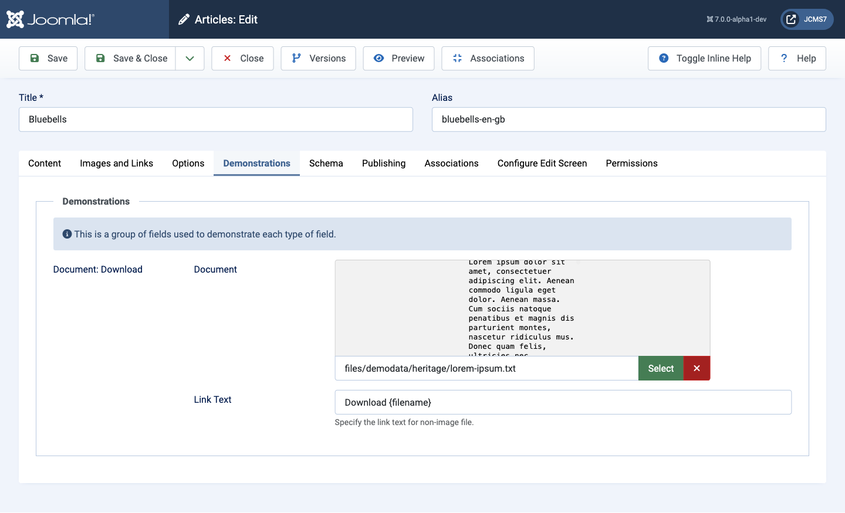Switch to the Content tab
This screenshot has height=513, width=845.
(x=45, y=163)
